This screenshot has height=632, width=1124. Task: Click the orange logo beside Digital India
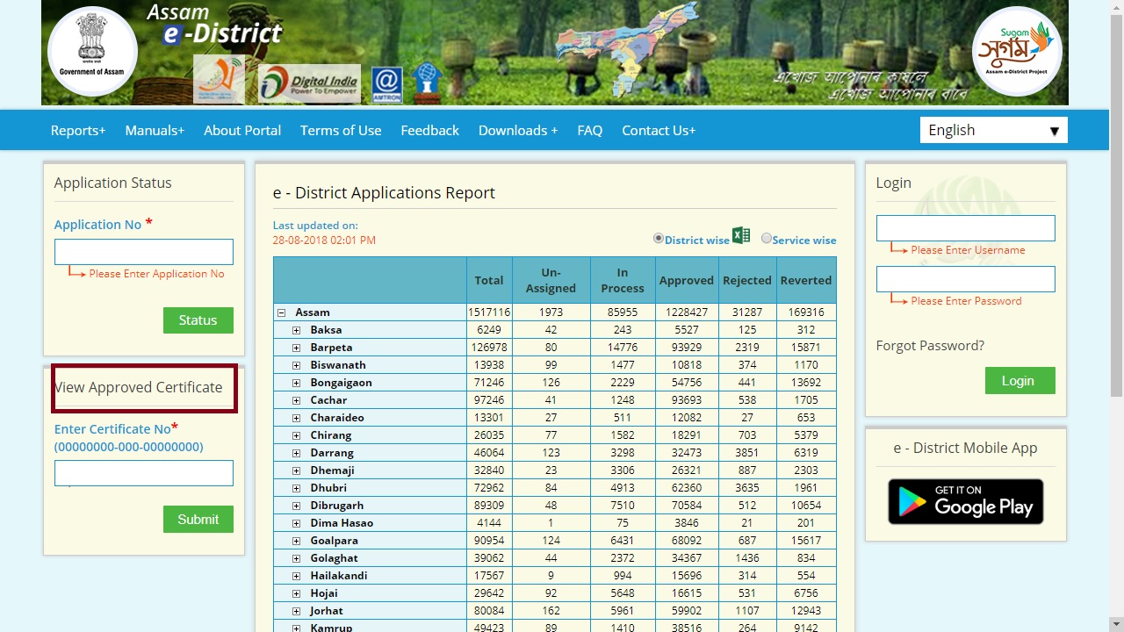pos(219,80)
